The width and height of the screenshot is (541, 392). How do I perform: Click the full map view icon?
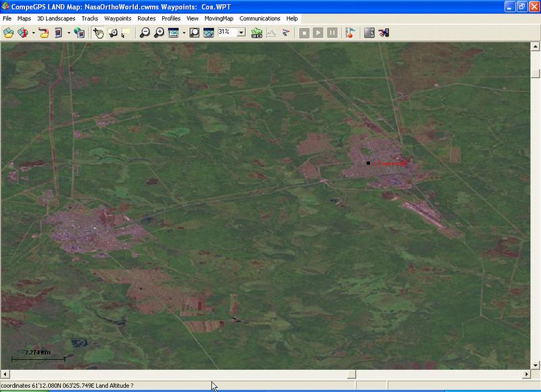point(209,32)
